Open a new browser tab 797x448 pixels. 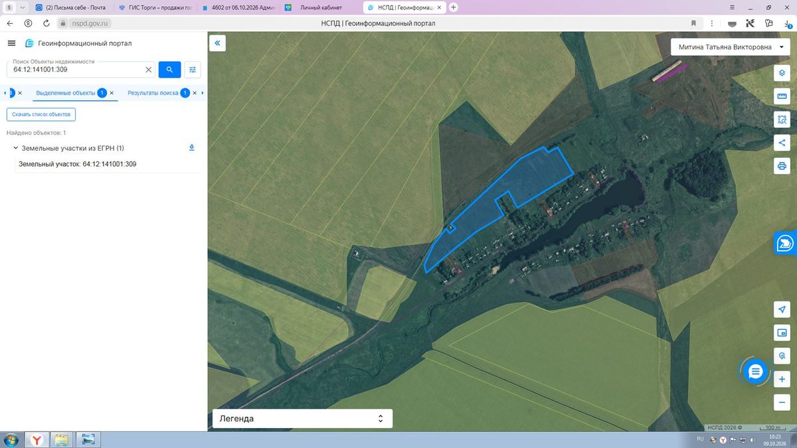point(454,7)
